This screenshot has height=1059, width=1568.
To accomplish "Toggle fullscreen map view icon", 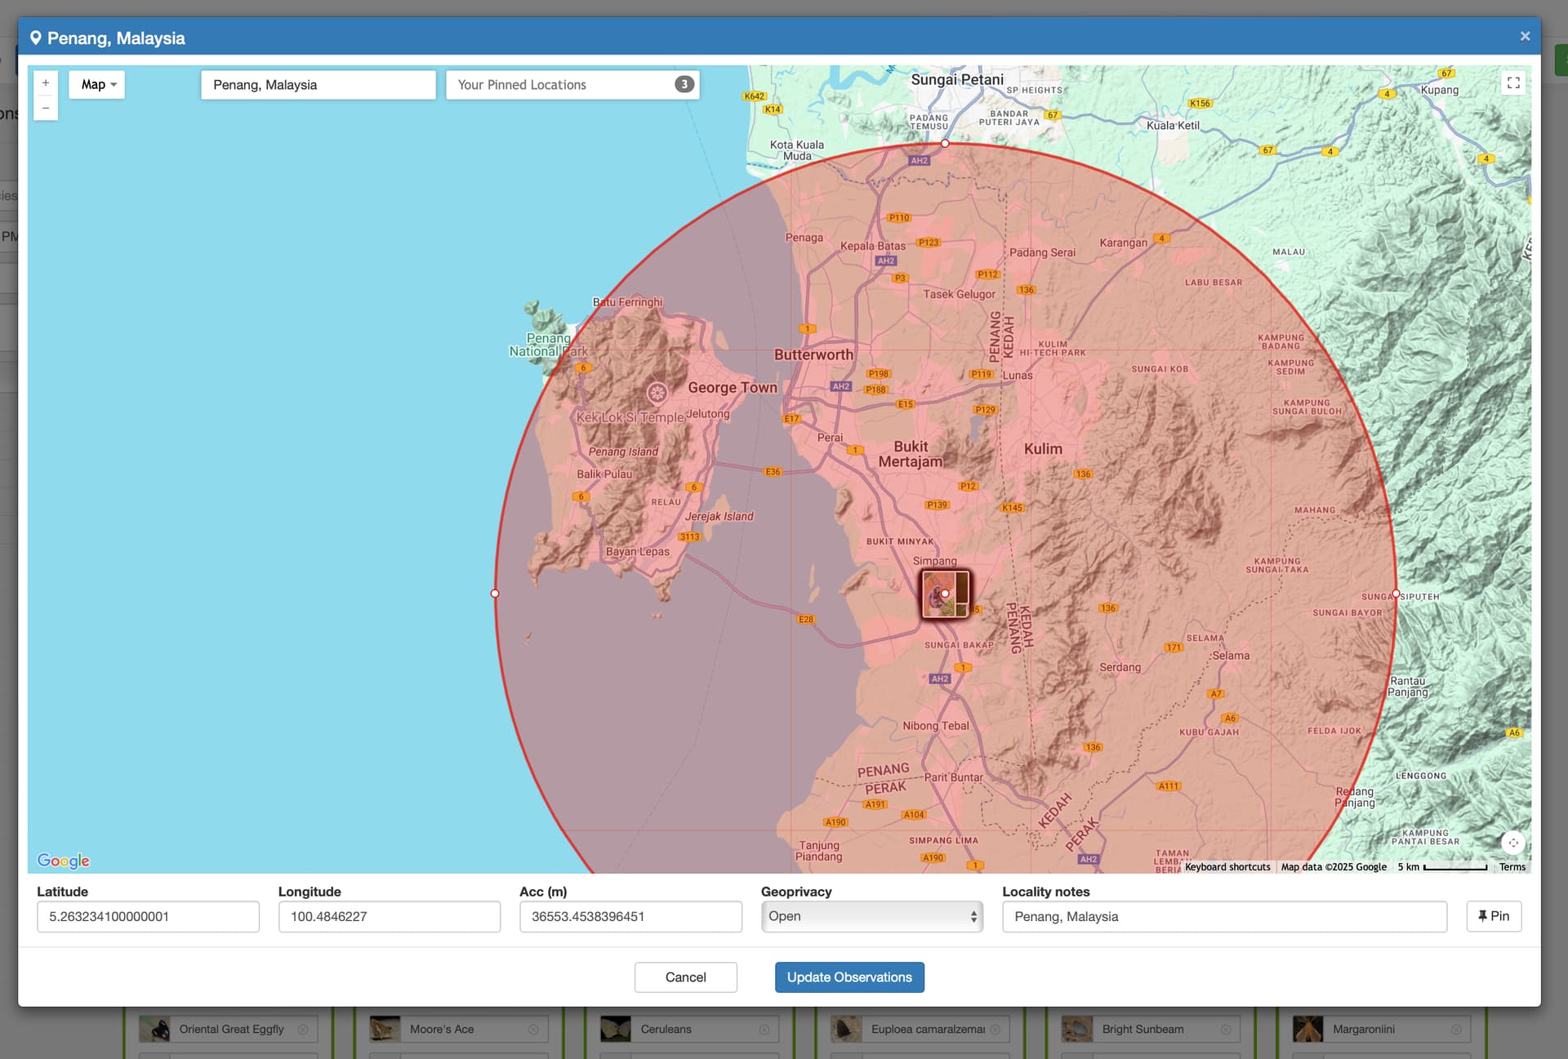I will pyautogui.click(x=1513, y=83).
